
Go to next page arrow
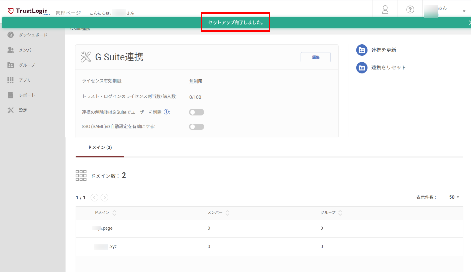coord(104,197)
